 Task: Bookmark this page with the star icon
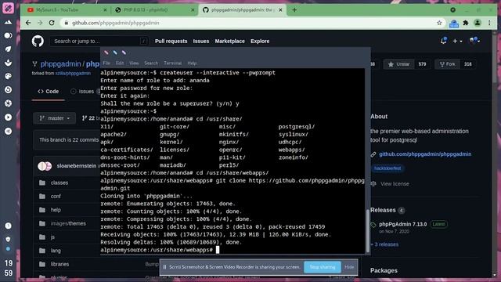[x=439, y=23]
